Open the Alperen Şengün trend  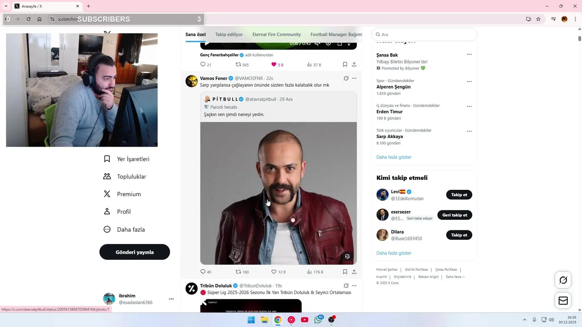393,87
